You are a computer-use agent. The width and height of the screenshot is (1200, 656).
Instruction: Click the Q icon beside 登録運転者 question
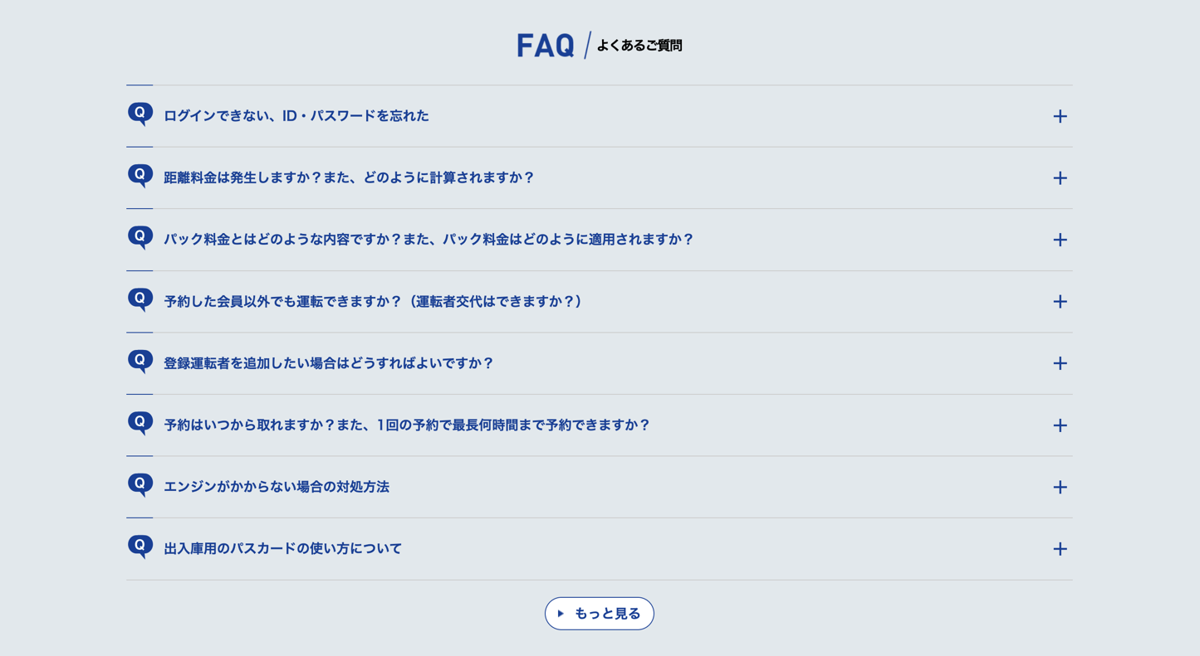tap(140, 361)
